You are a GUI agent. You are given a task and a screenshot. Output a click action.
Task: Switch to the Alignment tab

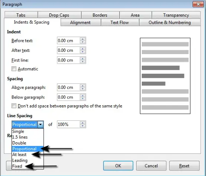click(81, 23)
